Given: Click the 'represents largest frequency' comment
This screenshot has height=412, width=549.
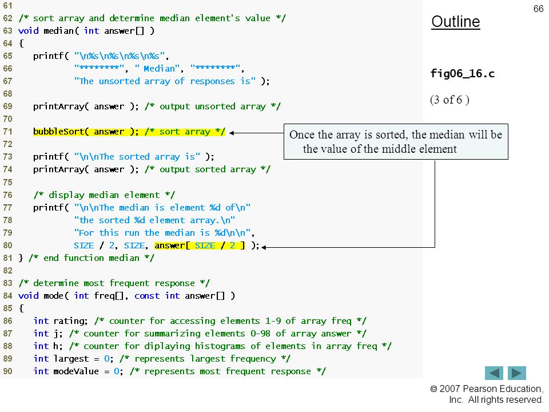Looking at the screenshot, I should [x=205, y=359].
